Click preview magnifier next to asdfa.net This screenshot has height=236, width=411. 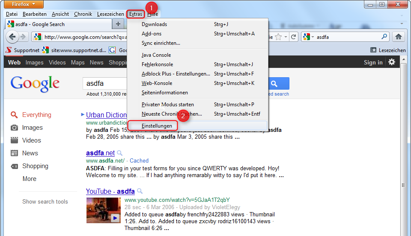(119, 153)
